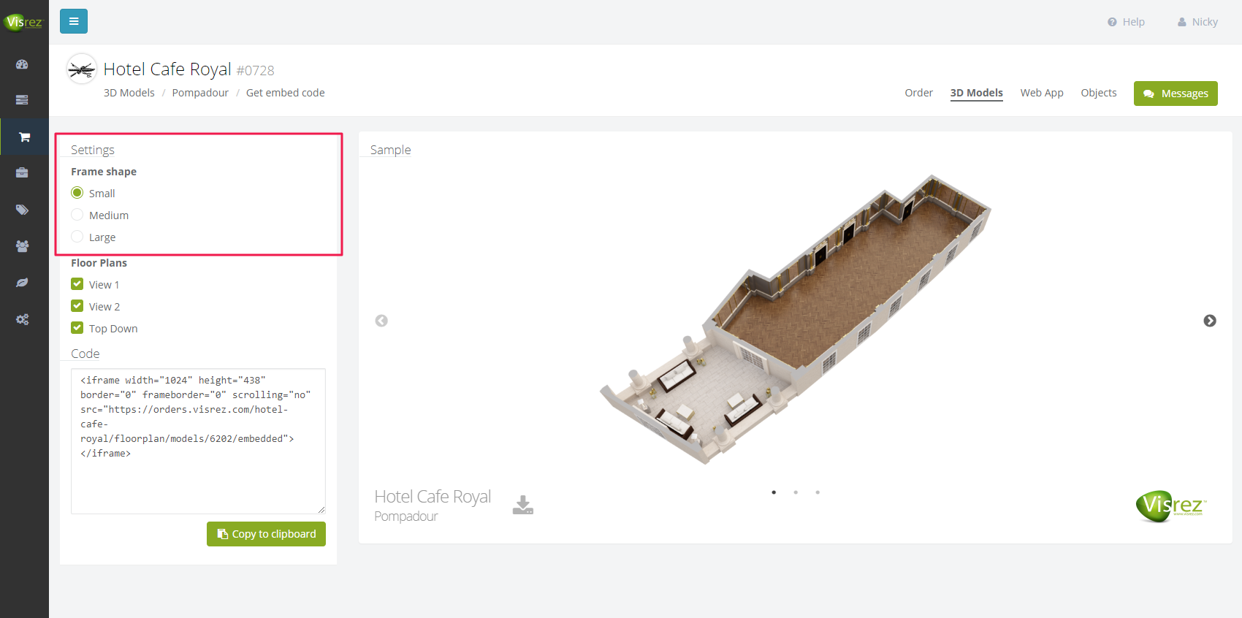
Task: Click the Visrez logo in the sidebar
Action: click(23, 22)
